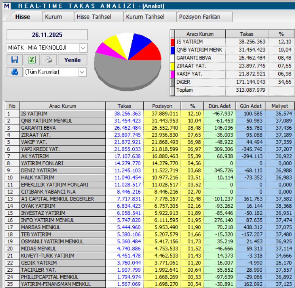The image size is (295, 288).
Task: Select the QNB YATIRIM MENKUL row
Action: 150,121
